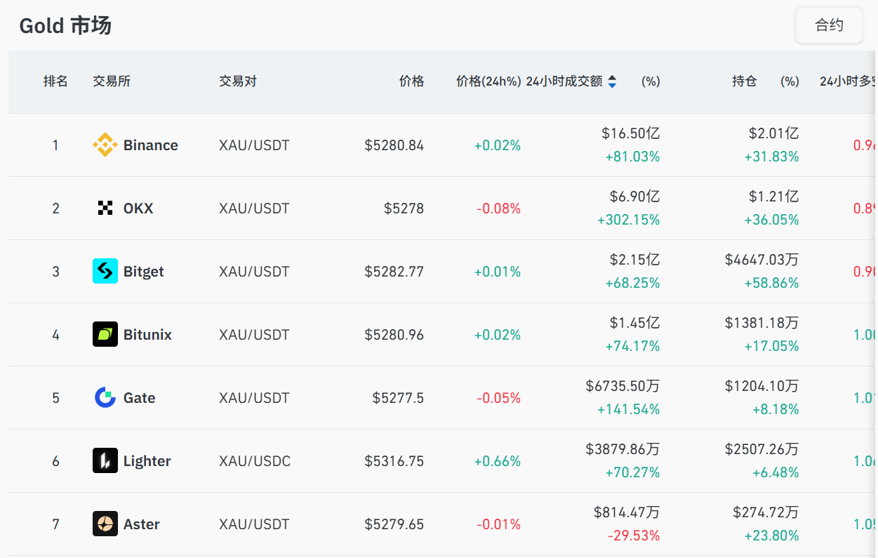Screen dimensions: 878x558
Task: Click the Aster exchange logo icon
Action: [105, 524]
